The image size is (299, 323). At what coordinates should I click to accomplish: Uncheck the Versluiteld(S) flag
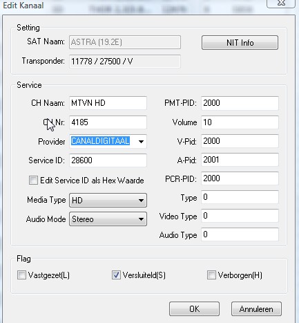[116, 275]
